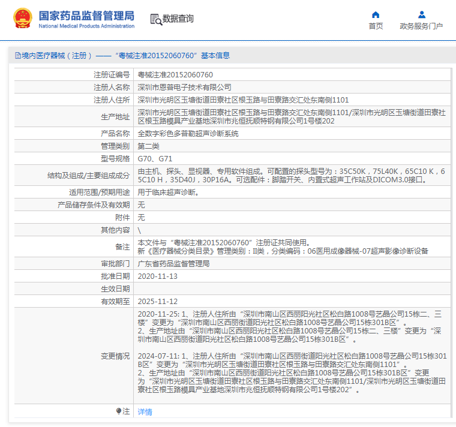Click registrant name 深圳市恩普电子技术有限公司
The width and height of the screenshot is (456, 427).
184,88
